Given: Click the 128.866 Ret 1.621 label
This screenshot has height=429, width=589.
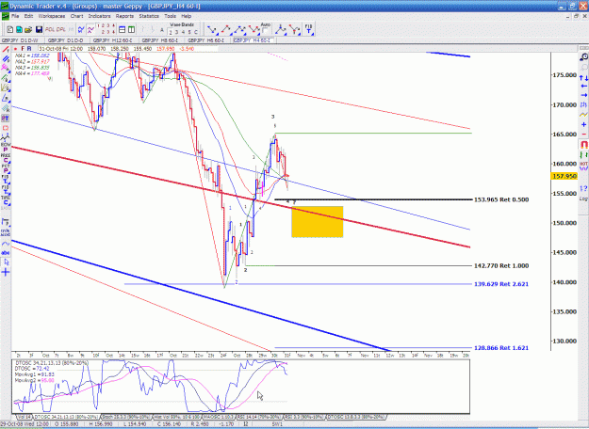Looking at the screenshot, I should 501,348.
